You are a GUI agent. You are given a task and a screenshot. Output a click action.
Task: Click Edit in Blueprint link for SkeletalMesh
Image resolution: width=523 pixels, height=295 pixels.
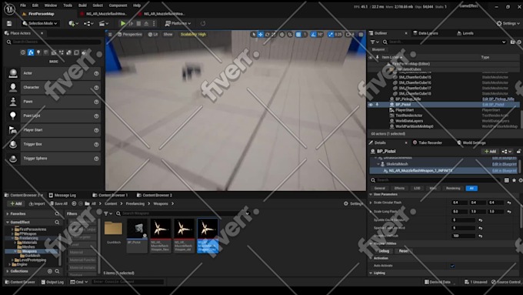point(504,164)
